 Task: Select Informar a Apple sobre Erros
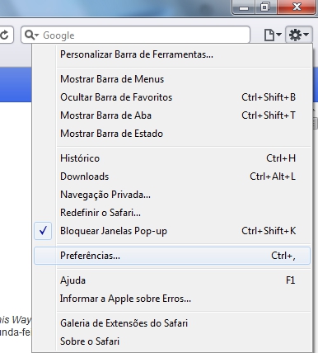pos(172,299)
